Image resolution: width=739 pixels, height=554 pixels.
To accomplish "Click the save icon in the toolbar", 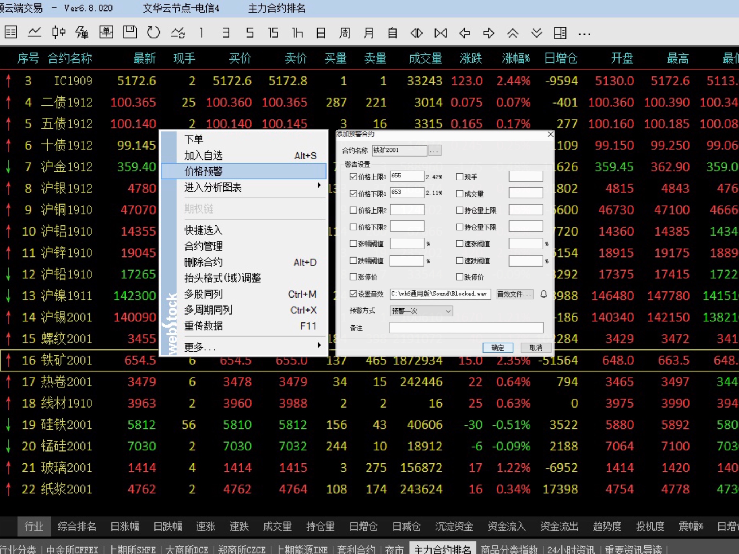I will (130, 32).
